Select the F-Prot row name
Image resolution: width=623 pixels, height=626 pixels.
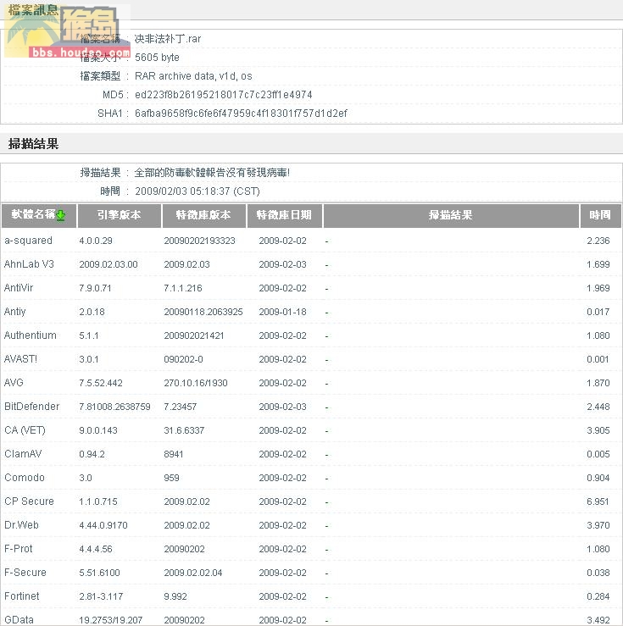pyautogui.click(x=19, y=549)
